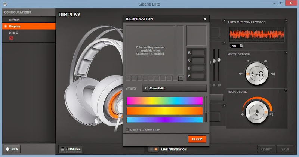Click the loudest speaker icon beside Sidetone
The height and width of the screenshot is (157, 299).
tap(273, 74)
